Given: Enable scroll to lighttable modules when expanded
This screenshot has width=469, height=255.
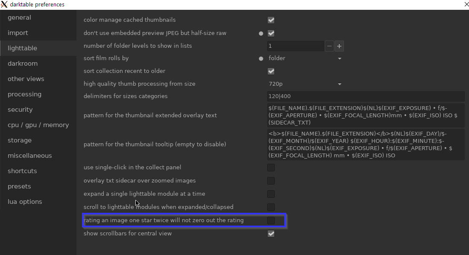Looking at the screenshot, I should (271, 207).
